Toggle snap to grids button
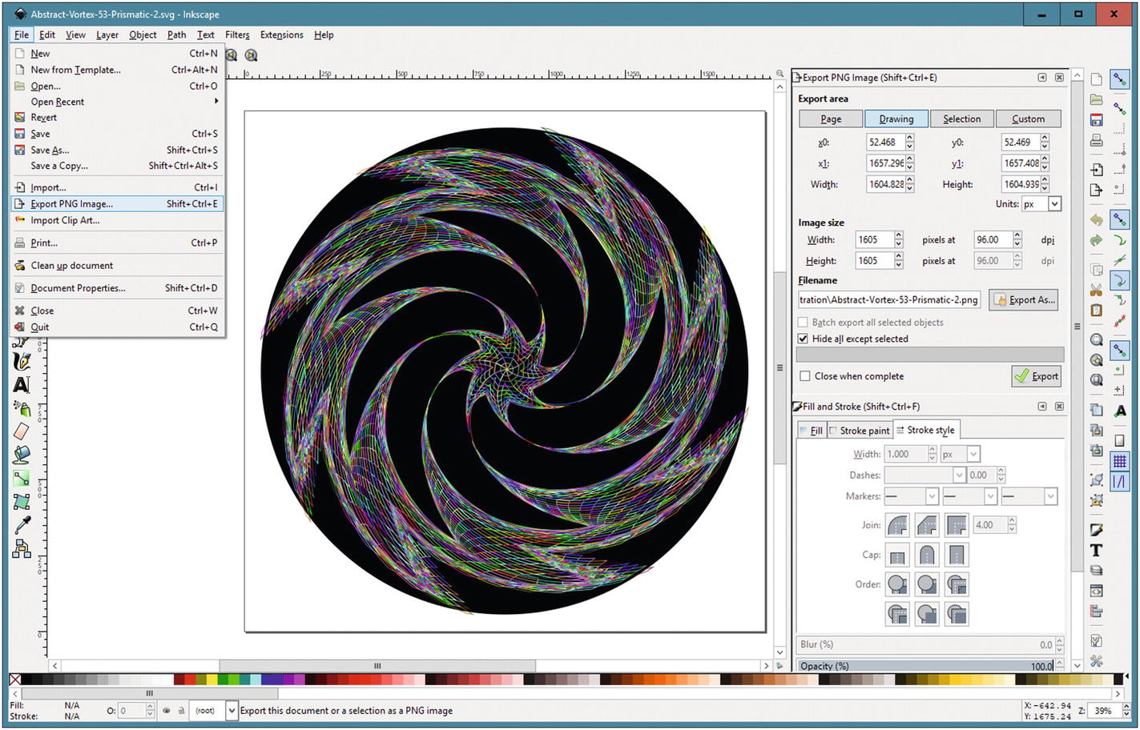The image size is (1140, 730). pyautogui.click(x=1120, y=462)
